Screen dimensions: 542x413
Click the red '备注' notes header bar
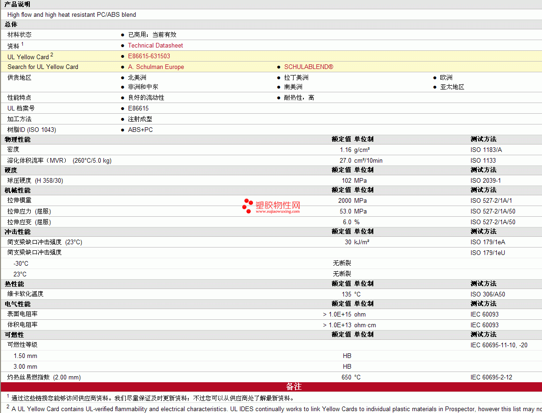click(271, 387)
